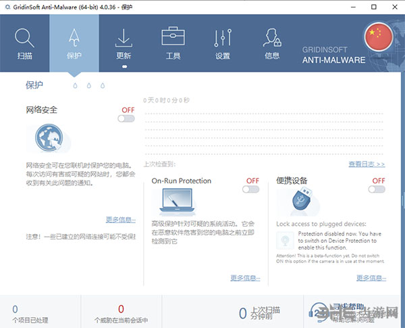Screen dimensions: 405x328
Task: Switch to the 工具 (Tools) tab
Action: pos(173,43)
